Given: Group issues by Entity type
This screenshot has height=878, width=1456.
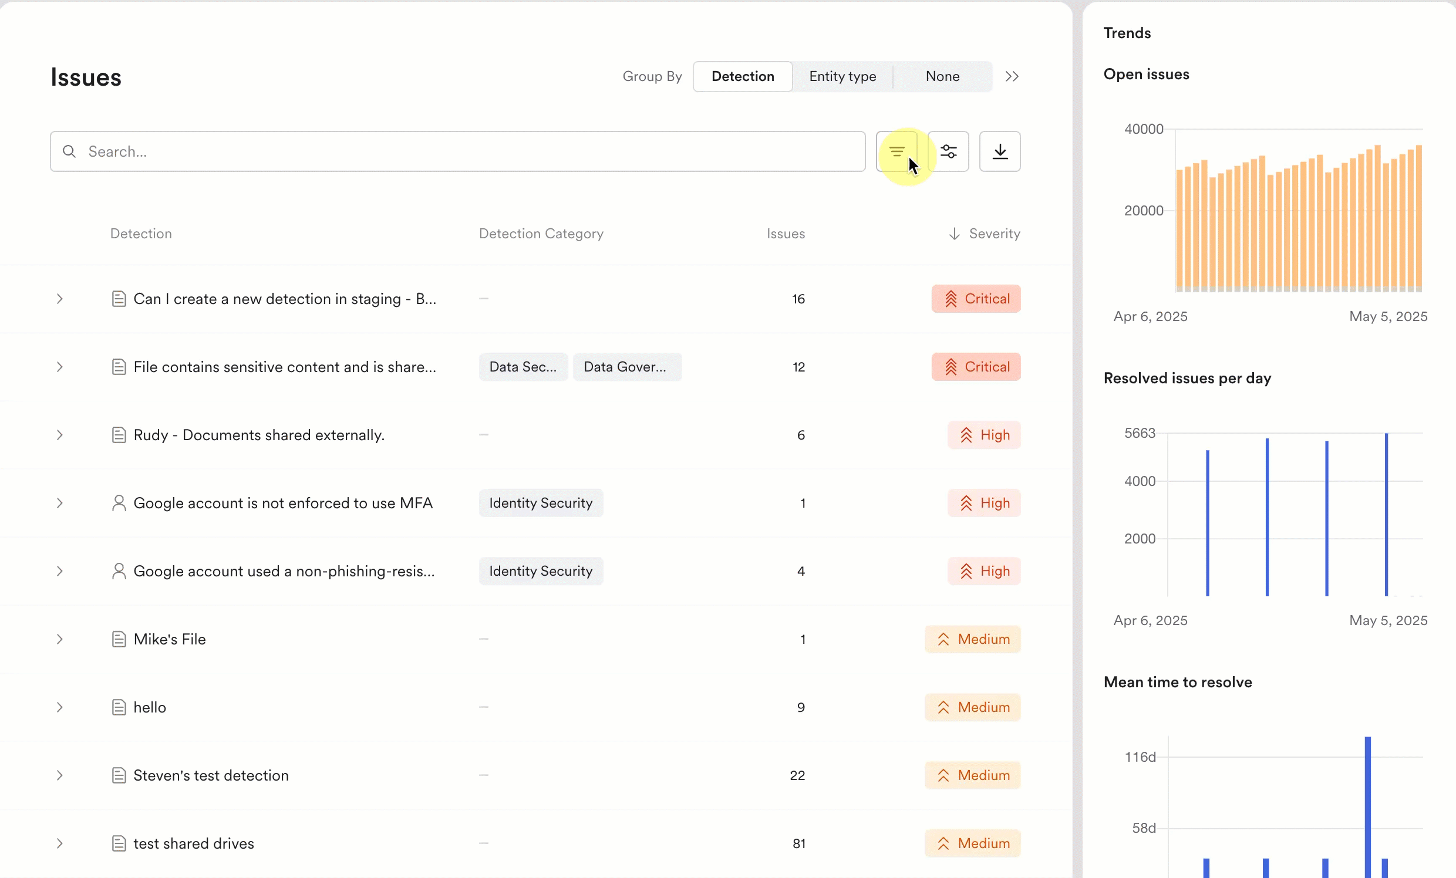Looking at the screenshot, I should pos(842,76).
